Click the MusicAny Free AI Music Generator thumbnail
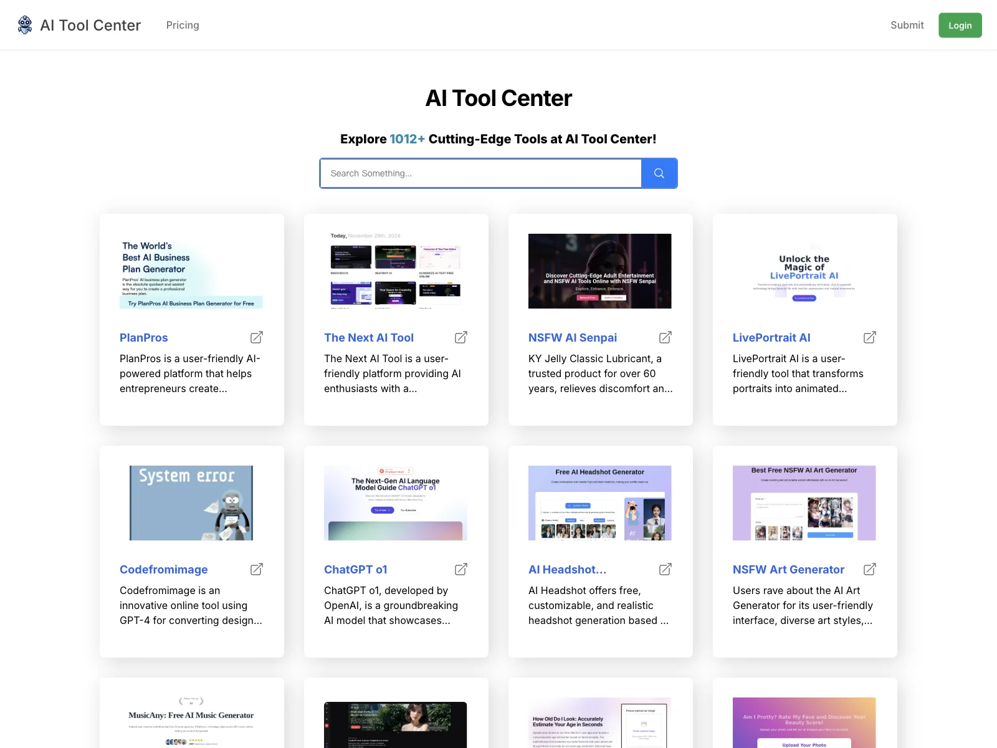This screenshot has width=997, height=748. click(x=191, y=722)
